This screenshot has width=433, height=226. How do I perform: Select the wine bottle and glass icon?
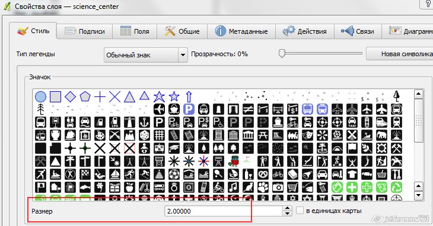[249, 175]
